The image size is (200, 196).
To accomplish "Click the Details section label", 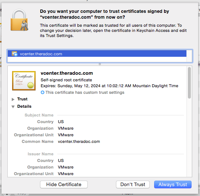I will click(x=24, y=106).
